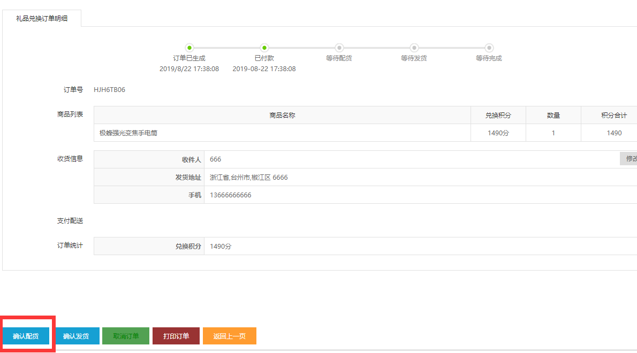Open the 礼品兑换订单明细 tab
The height and width of the screenshot is (353, 637).
42,18
